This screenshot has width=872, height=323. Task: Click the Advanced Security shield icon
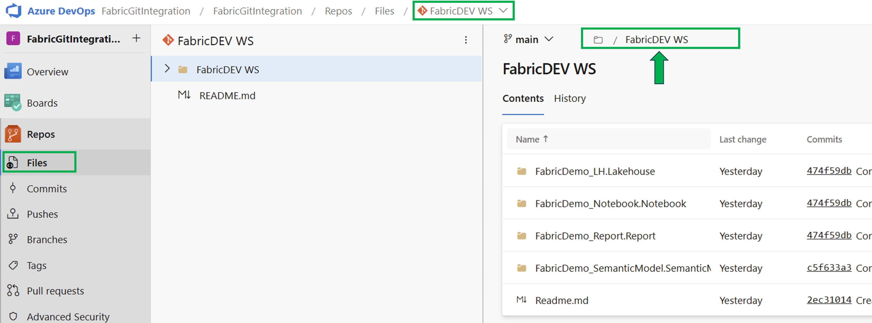13,316
